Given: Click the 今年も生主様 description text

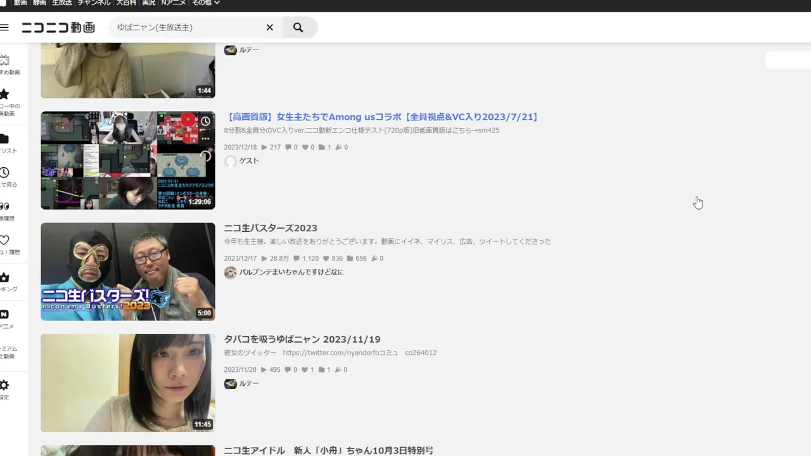Looking at the screenshot, I should pos(387,241).
